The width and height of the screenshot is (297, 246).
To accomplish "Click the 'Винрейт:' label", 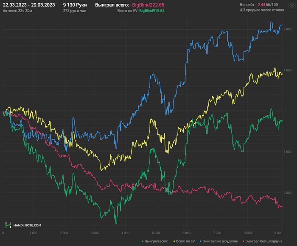I will [247, 5].
